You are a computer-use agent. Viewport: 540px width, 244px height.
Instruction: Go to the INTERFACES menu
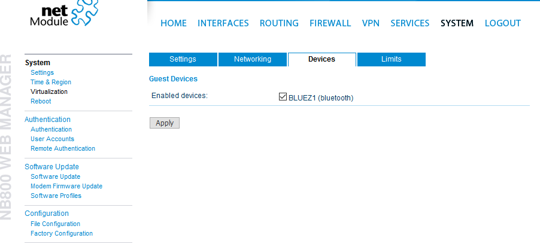pos(223,23)
